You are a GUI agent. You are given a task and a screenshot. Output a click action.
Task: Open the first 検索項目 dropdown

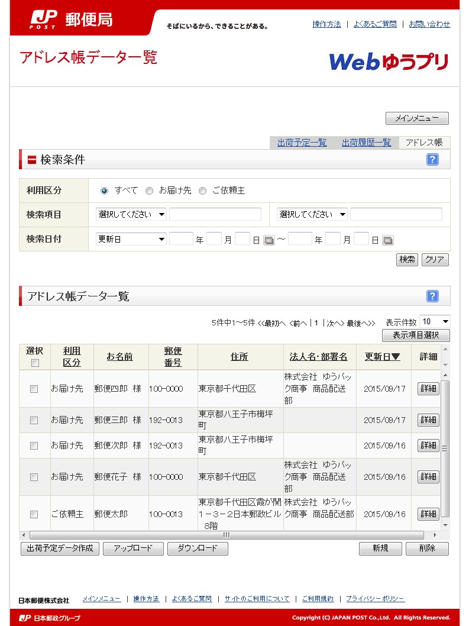coord(131,214)
